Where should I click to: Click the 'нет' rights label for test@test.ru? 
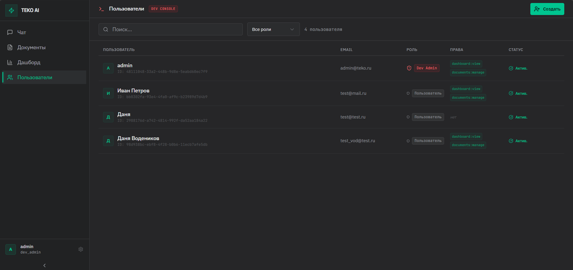tap(453, 117)
